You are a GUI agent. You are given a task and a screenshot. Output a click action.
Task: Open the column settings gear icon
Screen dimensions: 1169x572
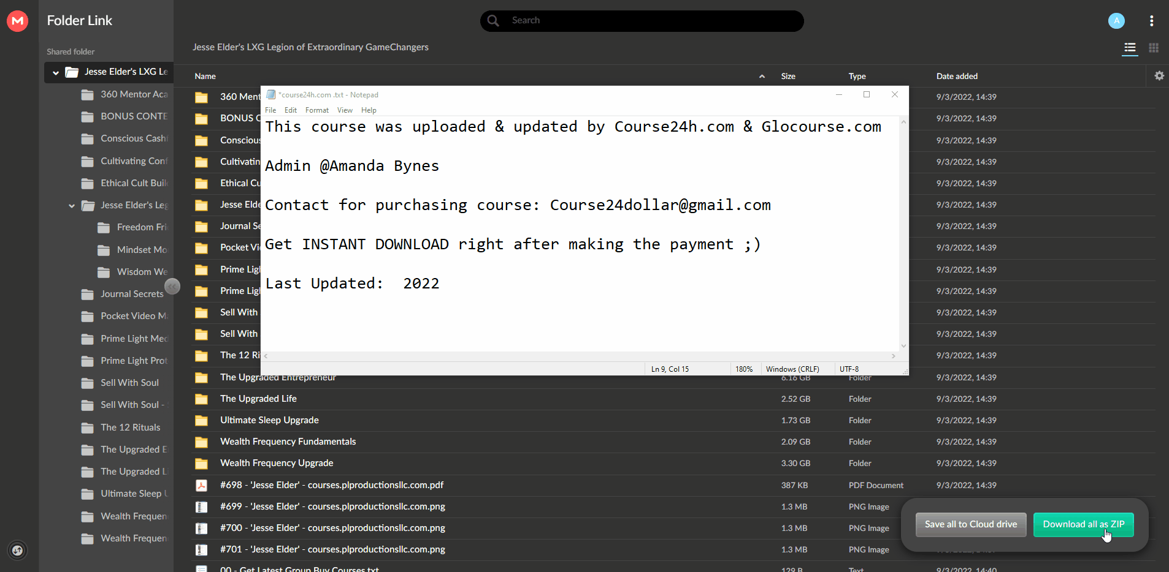coord(1159,76)
